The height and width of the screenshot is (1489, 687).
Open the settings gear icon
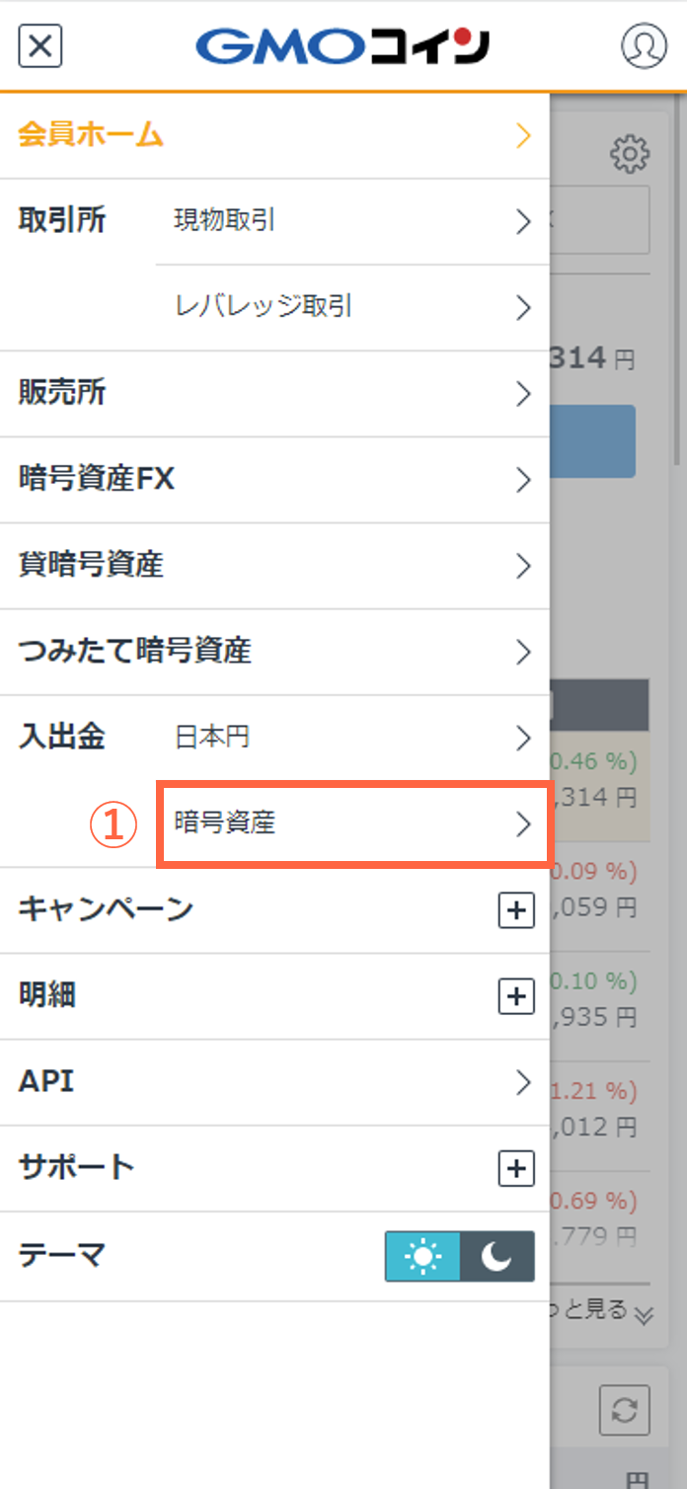coord(630,154)
